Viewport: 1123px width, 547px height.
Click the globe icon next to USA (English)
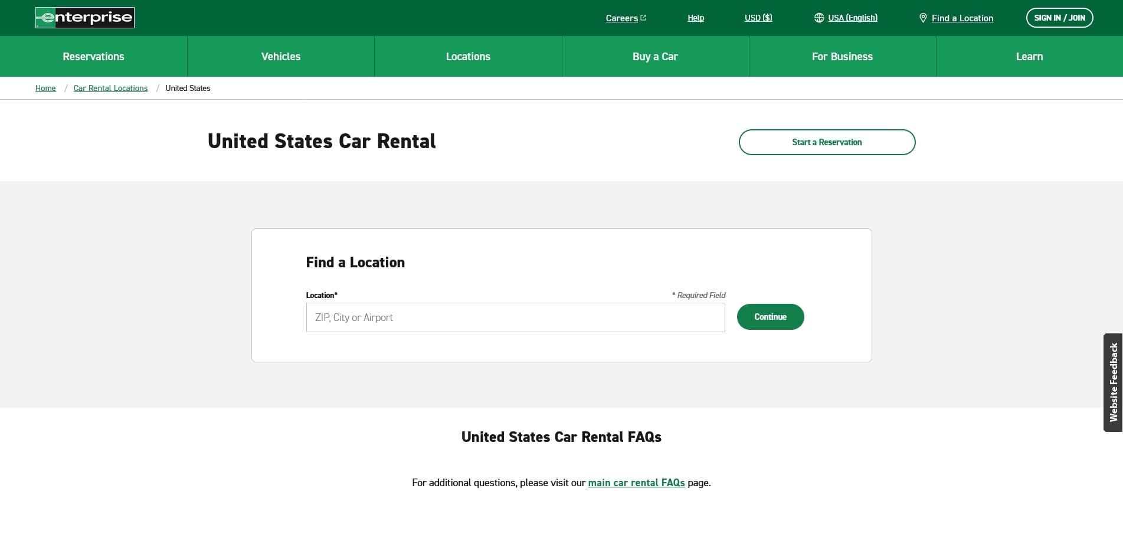(818, 18)
